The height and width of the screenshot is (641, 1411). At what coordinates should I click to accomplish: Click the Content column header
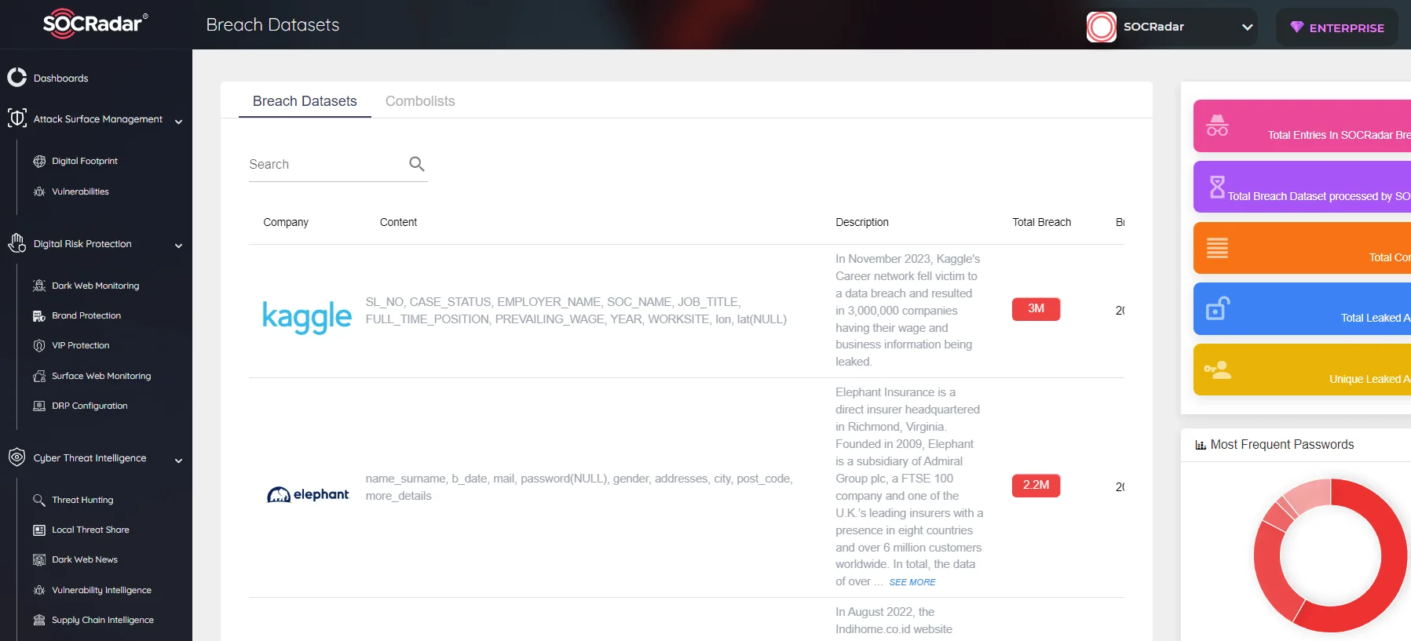pos(398,222)
